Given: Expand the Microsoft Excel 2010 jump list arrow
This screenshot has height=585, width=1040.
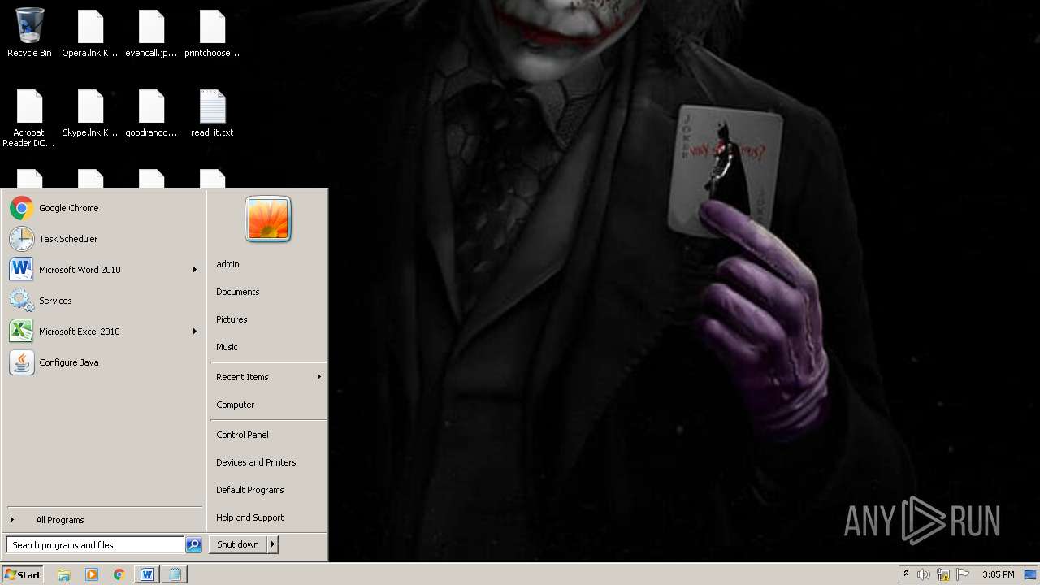Looking at the screenshot, I should tap(195, 331).
